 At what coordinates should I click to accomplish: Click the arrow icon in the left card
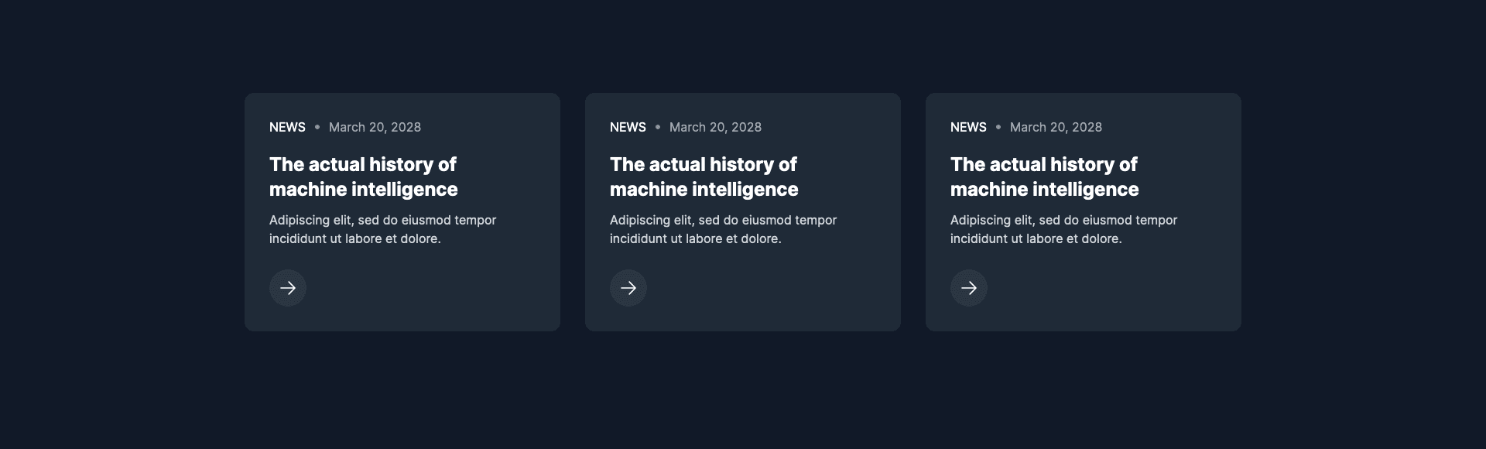click(288, 288)
